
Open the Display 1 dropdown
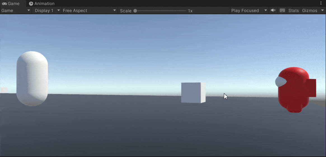[x=47, y=11]
